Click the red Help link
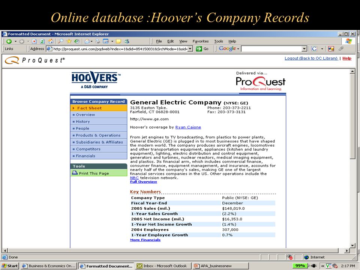 click(x=346, y=58)
